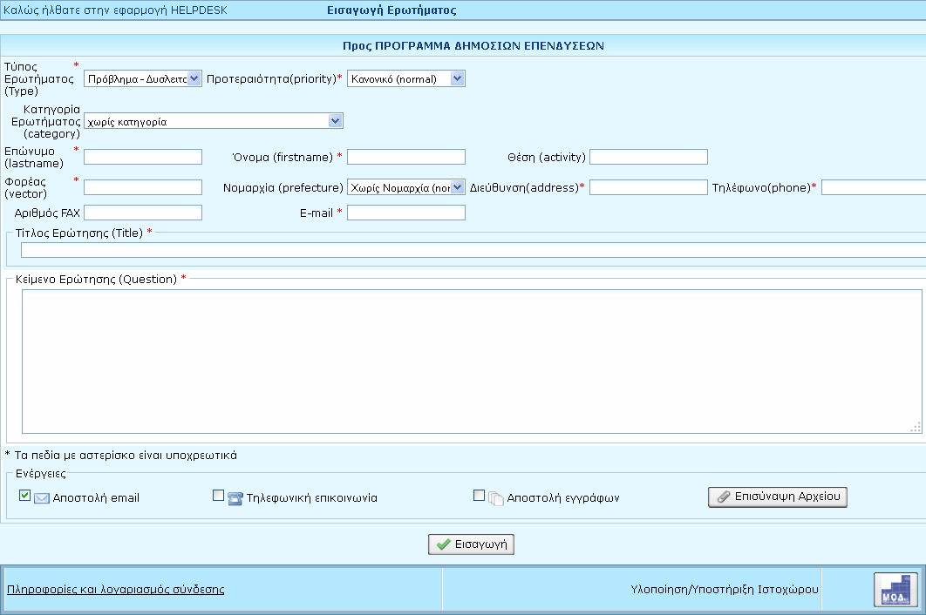Focus the Τηλέφωνο (phone) field
Screen dimensions: 926x615
tap(874, 187)
